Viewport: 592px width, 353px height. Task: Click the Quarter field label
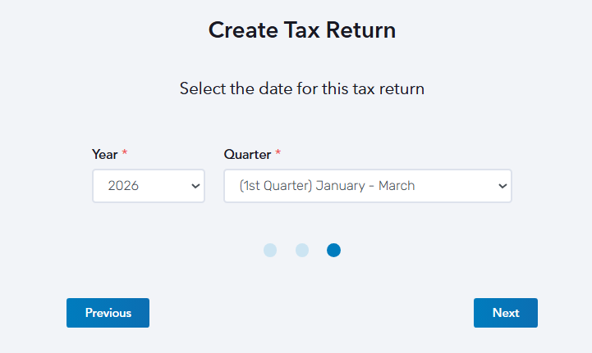(x=247, y=154)
